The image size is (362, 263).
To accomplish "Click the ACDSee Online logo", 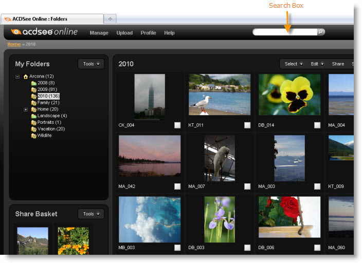I will point(44,32).
